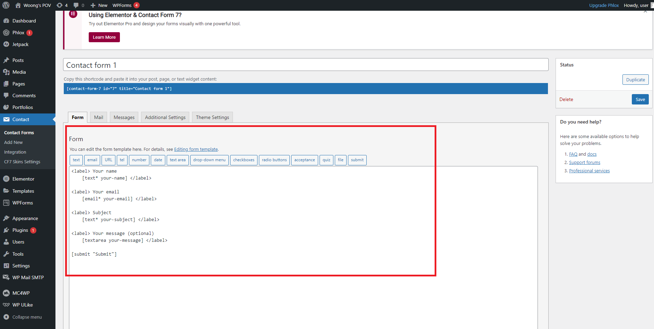The height and width of the screenshot is (329, 654).
Task: Open the WordPress logo menu
Action: (x=6, y=5)
